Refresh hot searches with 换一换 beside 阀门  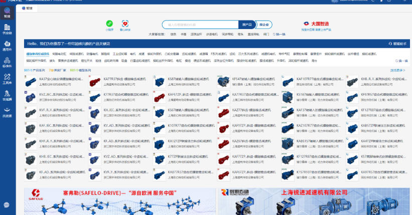[279, 34]
